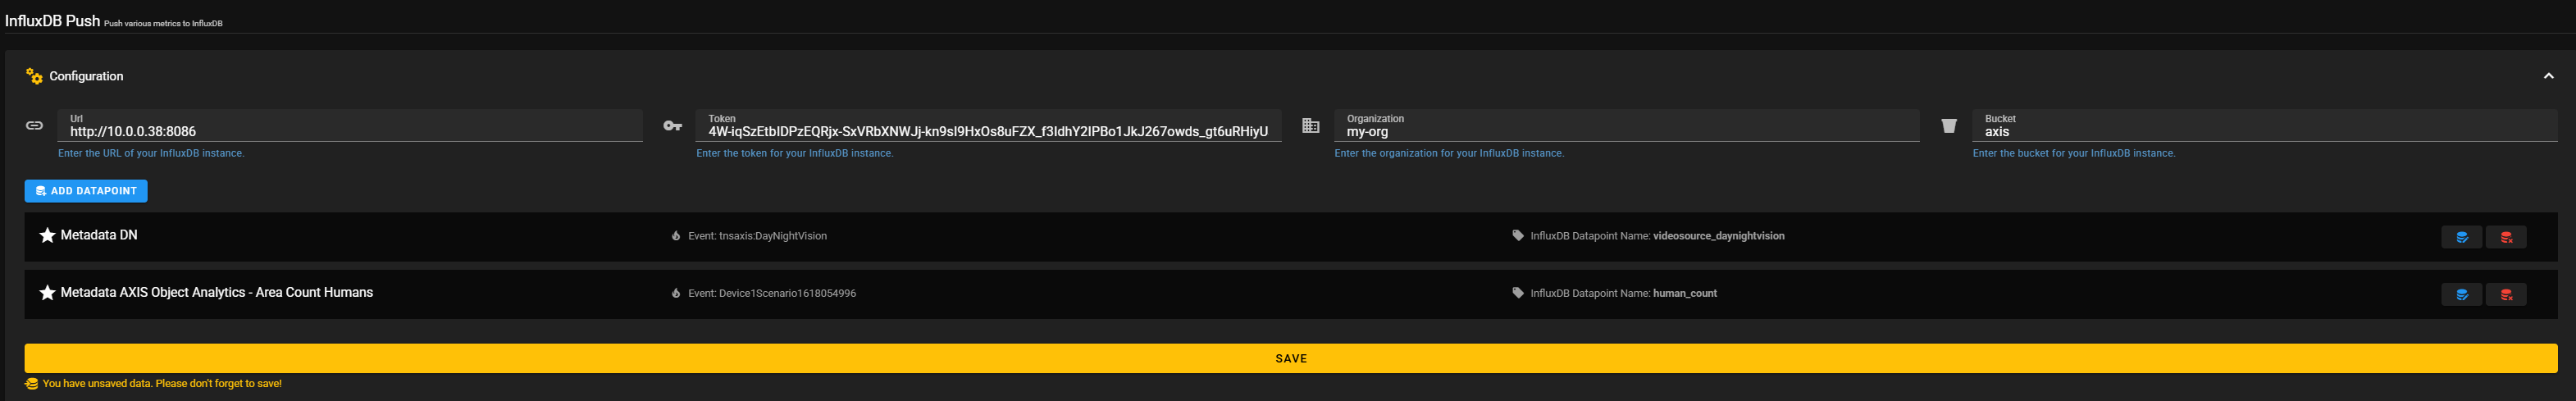The width and height of the screenshot is (2576, 401).
Task: Click 'Enter the bucket for your InfluxDB instance' hint
Action: tap(2074, 153)
